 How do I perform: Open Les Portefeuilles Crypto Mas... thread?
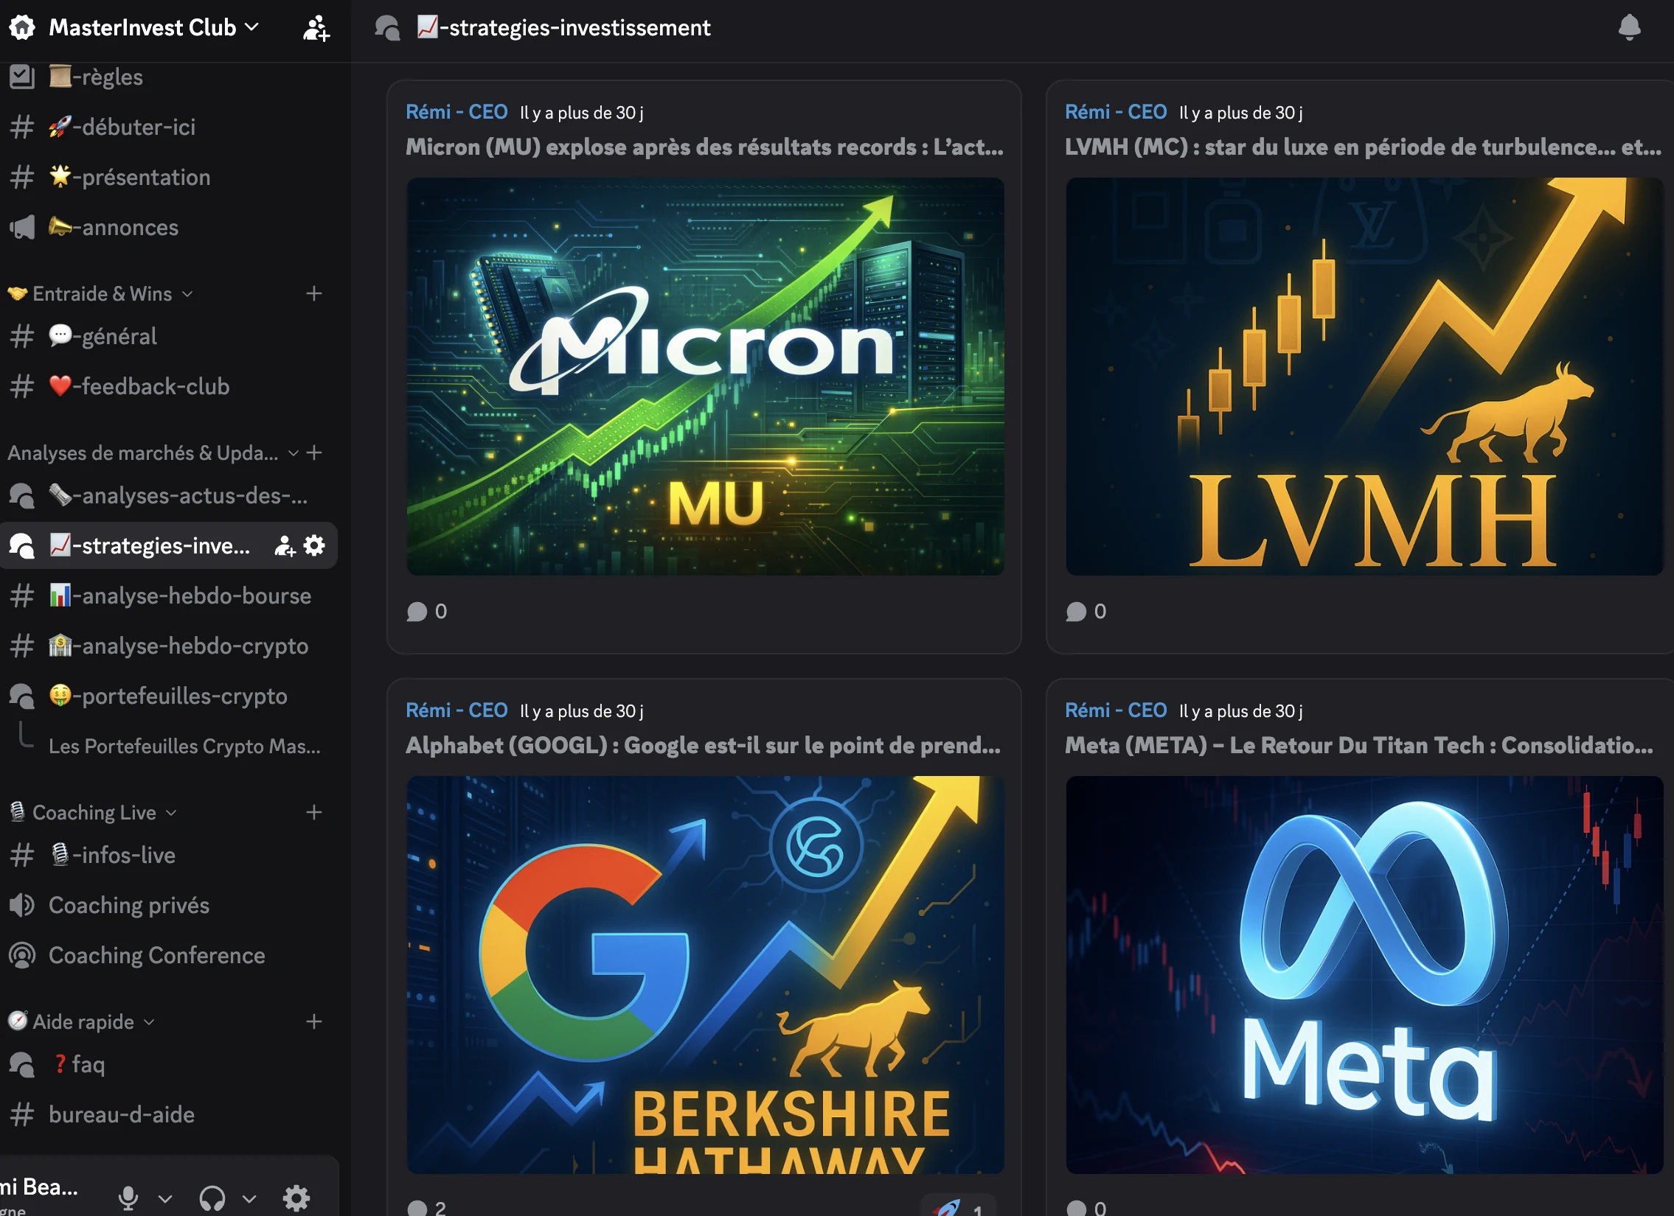[x=184, y=747]
